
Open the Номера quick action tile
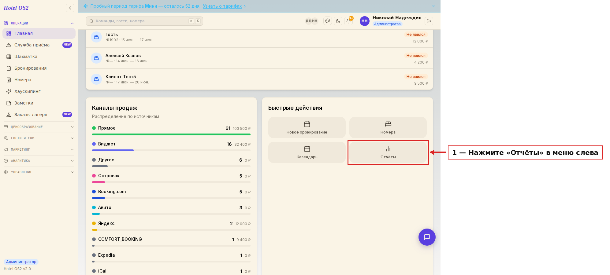(388, 128)
